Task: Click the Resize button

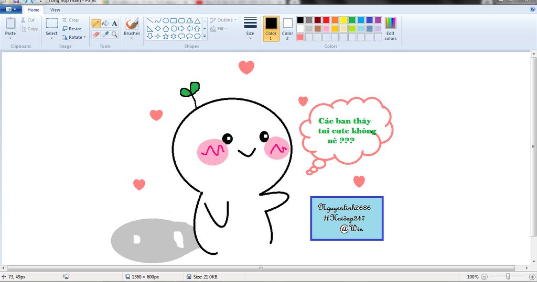Action: point(71,29)
